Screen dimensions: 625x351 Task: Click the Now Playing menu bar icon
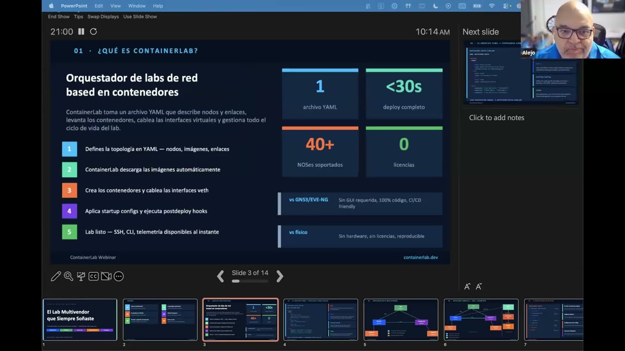pos(448,6)
